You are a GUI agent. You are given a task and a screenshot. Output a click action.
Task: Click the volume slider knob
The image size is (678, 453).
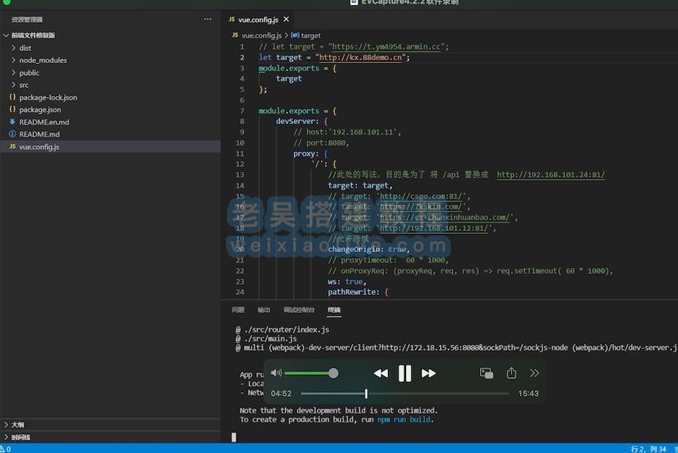tap(333, 373)
